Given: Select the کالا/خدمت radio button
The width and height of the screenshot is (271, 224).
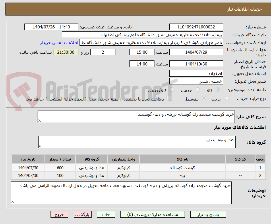Looking at the screenshot, I should pyautogui.click(x=172, y=90).
